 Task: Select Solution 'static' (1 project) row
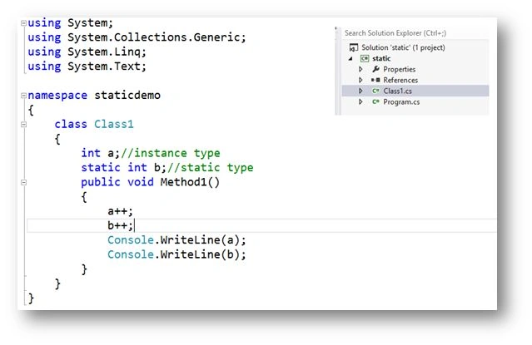pos(403,47)
